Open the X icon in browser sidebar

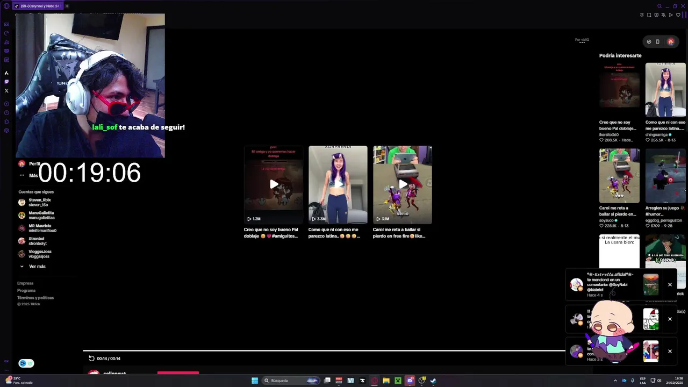(x=6, y=90)
